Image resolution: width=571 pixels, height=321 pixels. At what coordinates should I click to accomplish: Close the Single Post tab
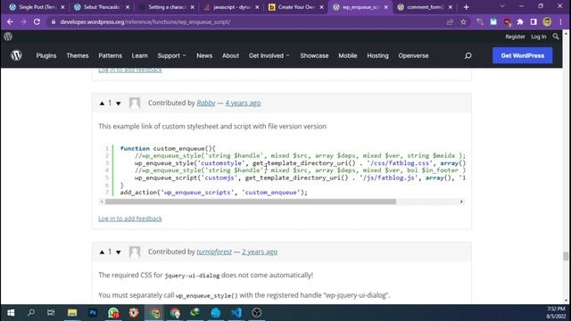tap(62, 7)
